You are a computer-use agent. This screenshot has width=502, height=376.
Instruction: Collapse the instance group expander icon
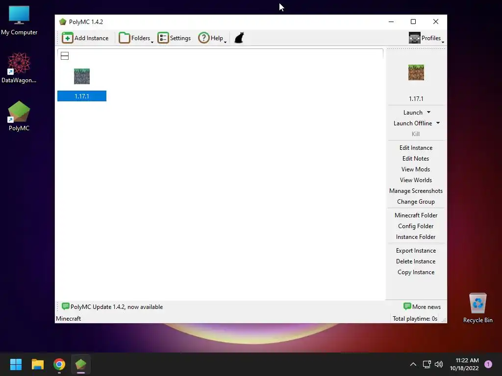[x=65, y=56]
